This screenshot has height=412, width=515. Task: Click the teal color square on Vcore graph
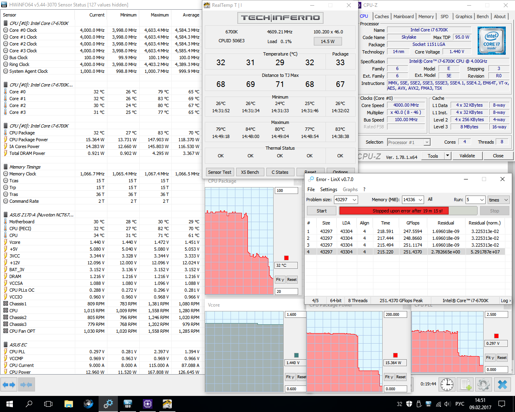(x=297, y=355)
